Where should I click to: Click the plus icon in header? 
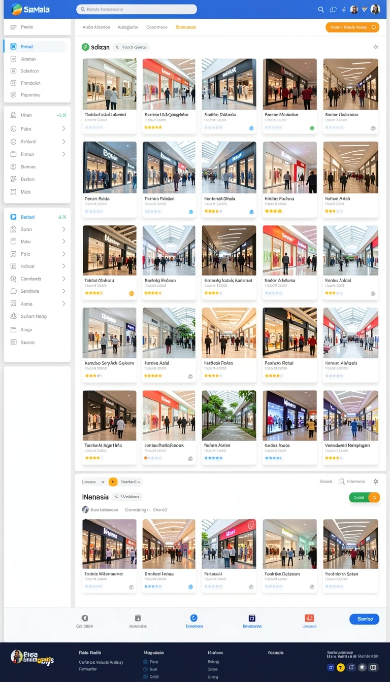344,10
